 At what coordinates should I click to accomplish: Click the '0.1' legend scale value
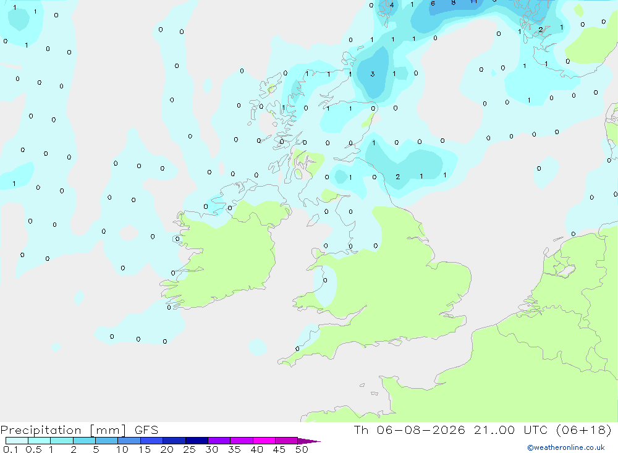tap(11, 449)
